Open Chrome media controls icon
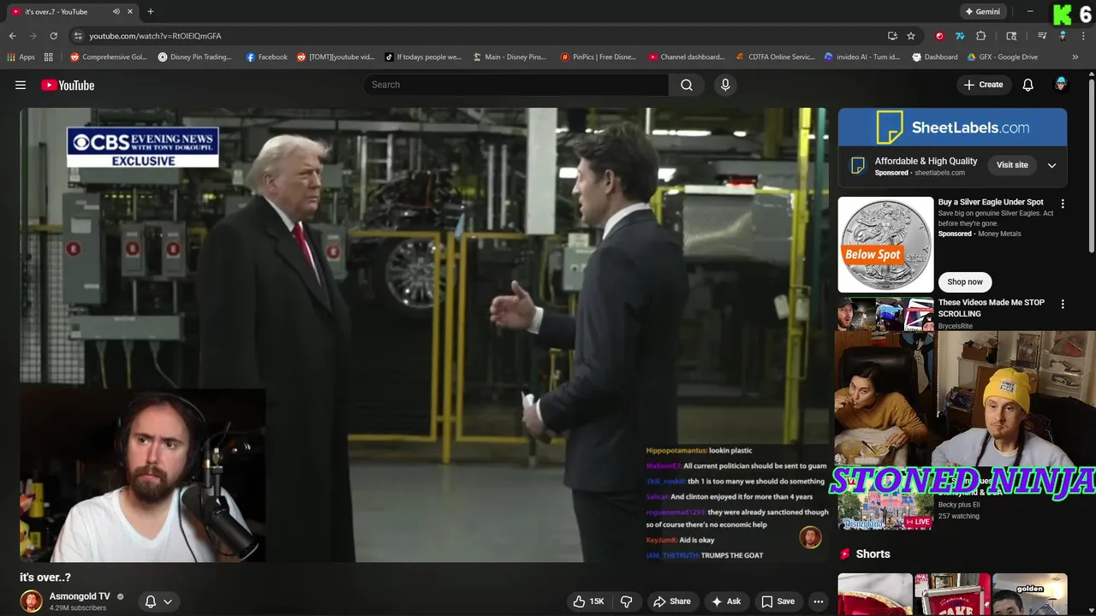Image resolution: width=1096 pixels, height=616 pixels. coord(1042,36)
